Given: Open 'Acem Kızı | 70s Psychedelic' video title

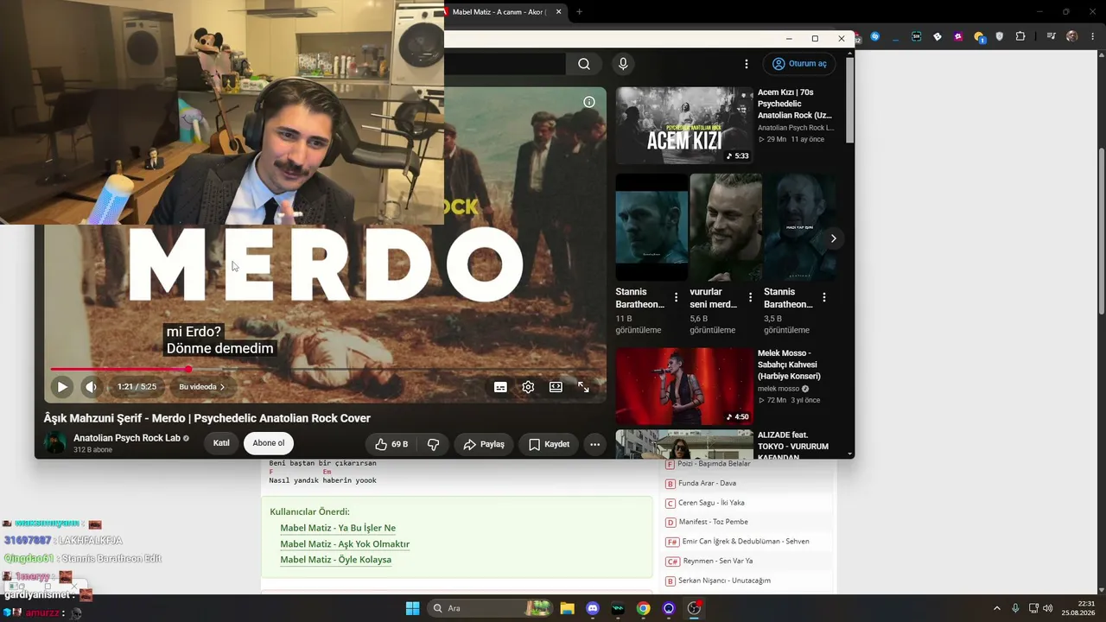Looking at the screenshot, I should point(795,104).
